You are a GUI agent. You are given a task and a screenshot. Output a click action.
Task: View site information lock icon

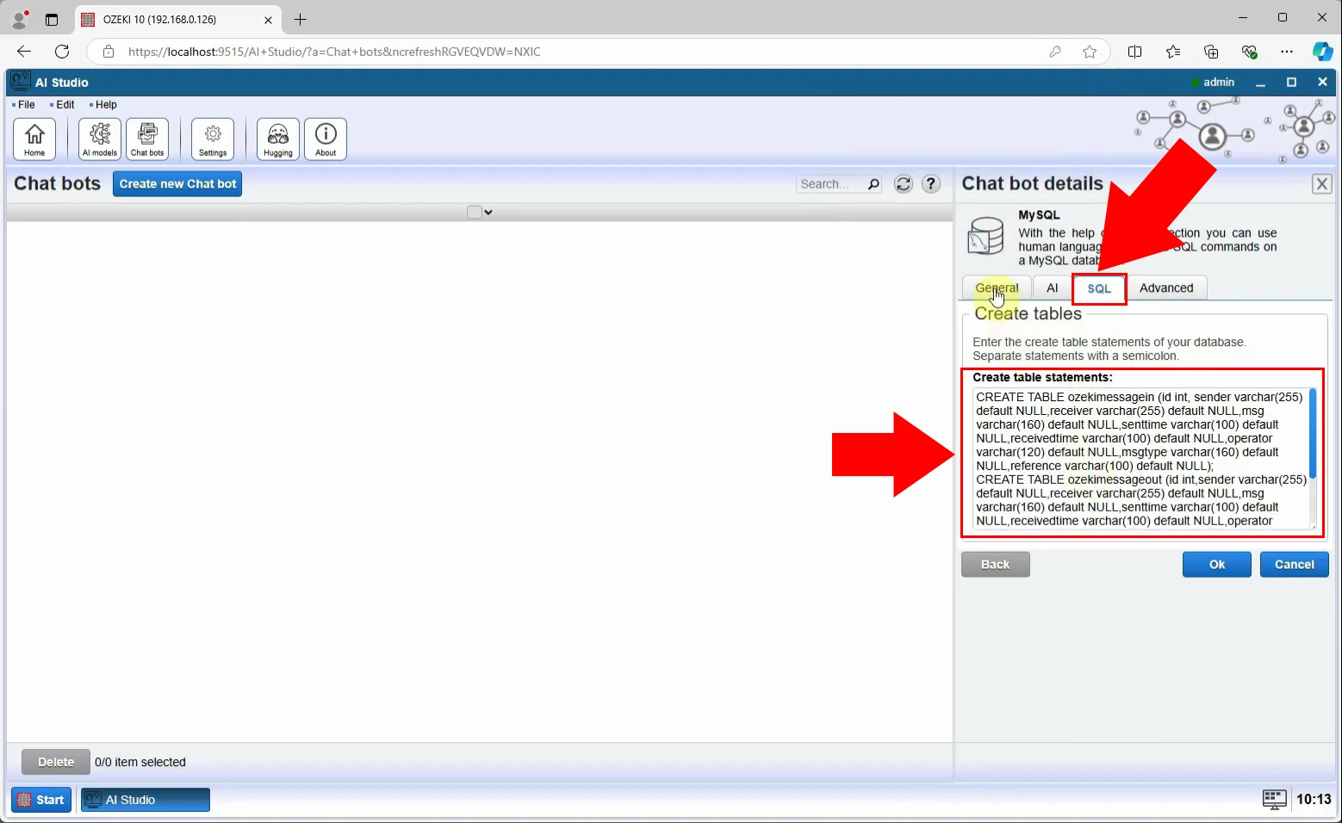[x=109, y=52]
